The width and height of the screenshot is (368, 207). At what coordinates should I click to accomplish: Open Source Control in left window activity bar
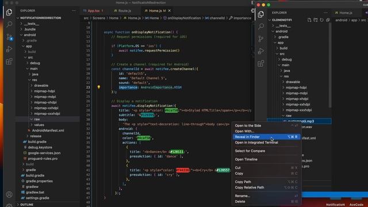pyautogui.click(x=9, y=37)
